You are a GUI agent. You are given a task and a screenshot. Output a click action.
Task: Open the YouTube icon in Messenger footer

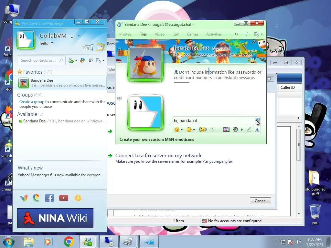(x=64, y=198)
